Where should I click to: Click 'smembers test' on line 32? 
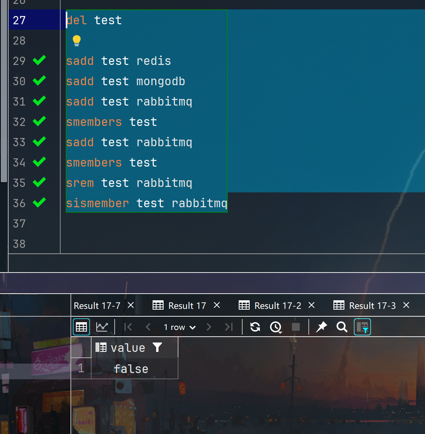tap(112, 122)
